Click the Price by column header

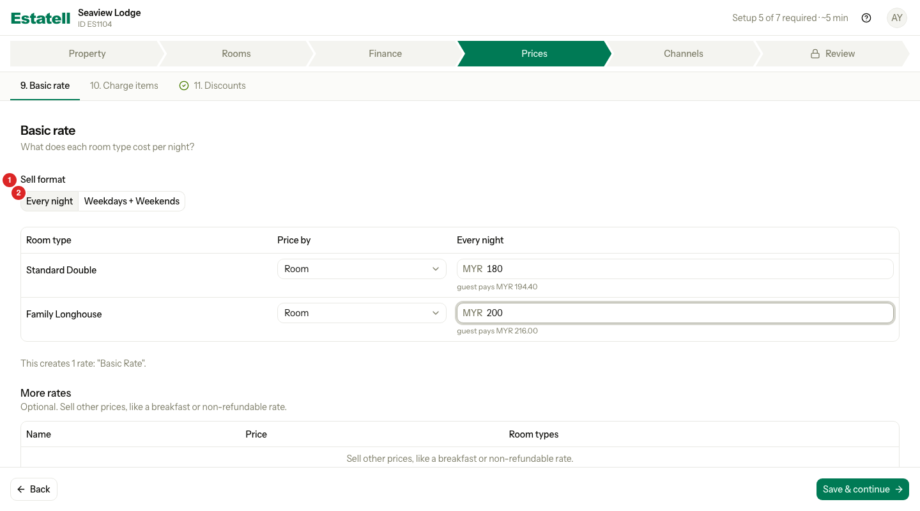(x=294, y=240)
